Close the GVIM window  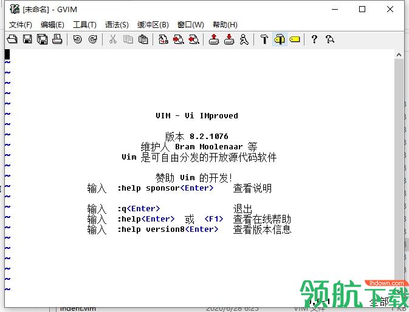[390, 9]
